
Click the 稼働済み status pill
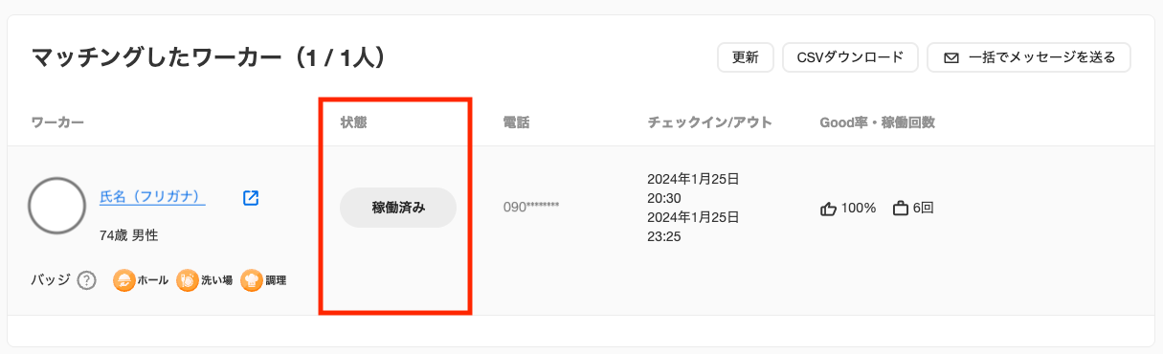(398, 208)
